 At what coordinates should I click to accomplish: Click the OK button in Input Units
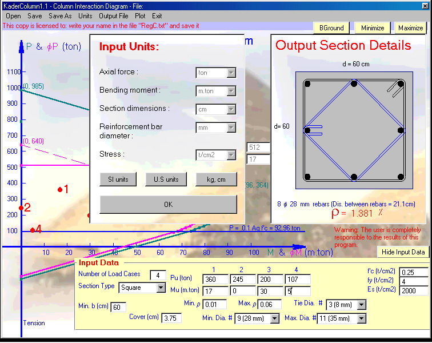pos(168,205)
